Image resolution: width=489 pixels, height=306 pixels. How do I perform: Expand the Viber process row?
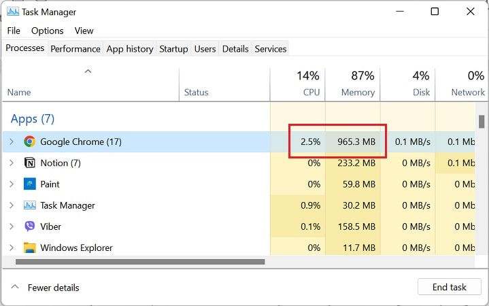click(x=12, y=226)
